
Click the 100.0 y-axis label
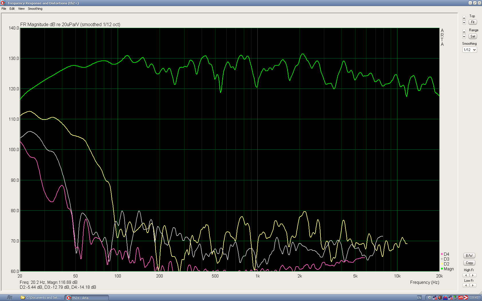14,150
